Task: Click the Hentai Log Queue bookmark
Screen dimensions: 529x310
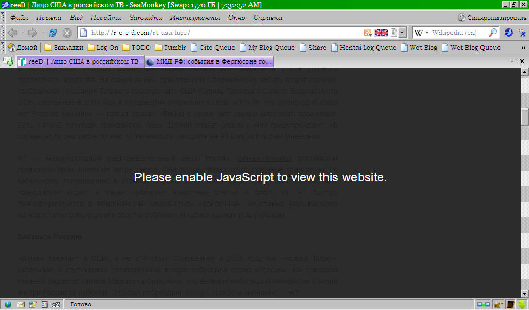Action: click(364, 48)
